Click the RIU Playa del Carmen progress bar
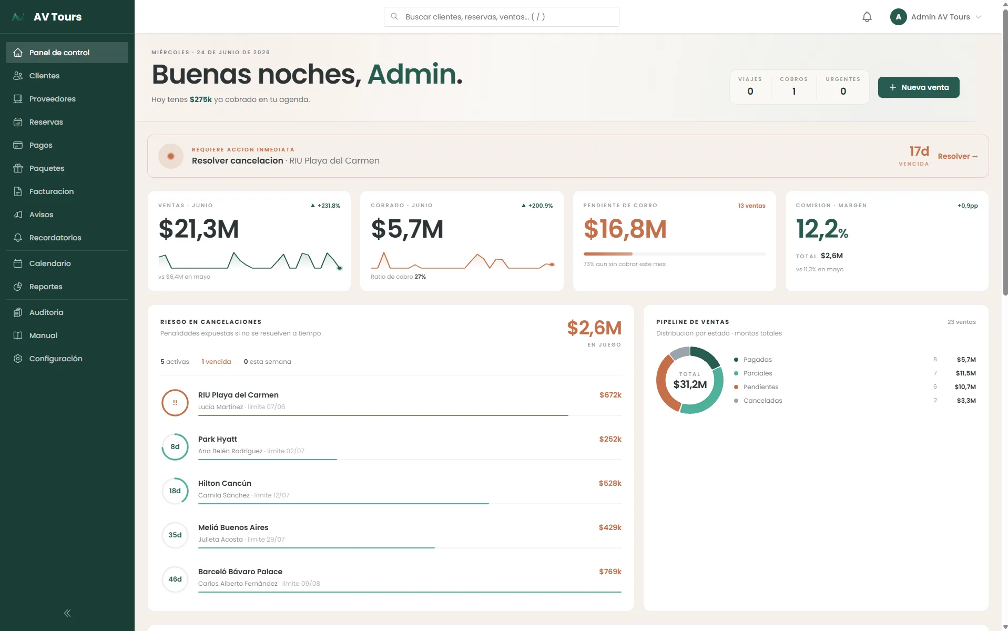 pyautogui.click(x=410, y=415)
